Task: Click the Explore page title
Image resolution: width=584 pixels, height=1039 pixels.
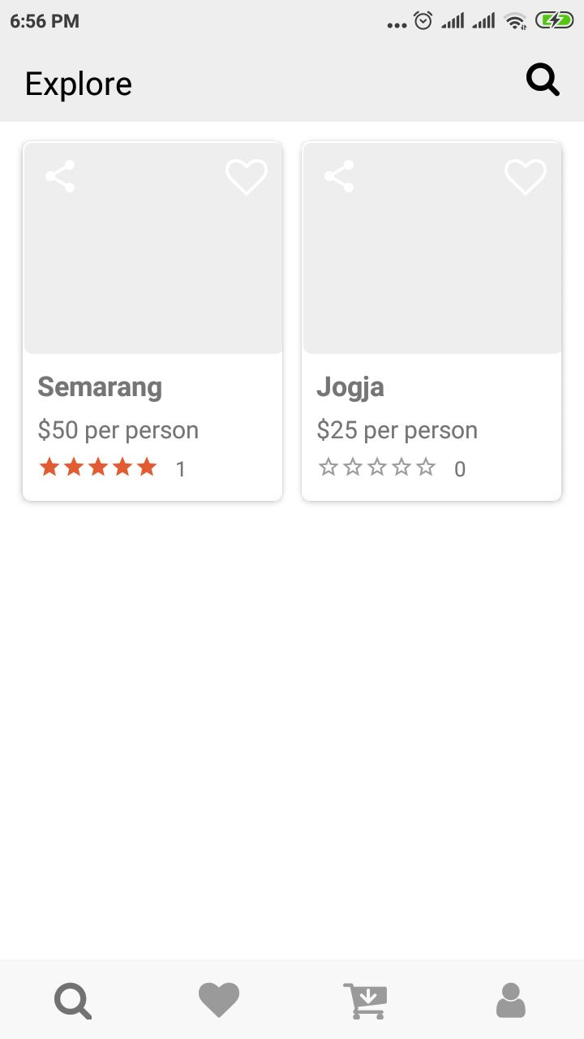Action: (x=79, y=84)
